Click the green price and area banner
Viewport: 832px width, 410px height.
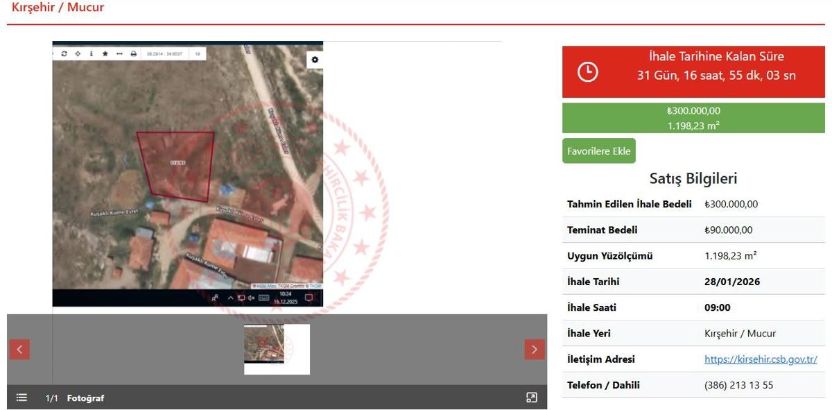693,118
